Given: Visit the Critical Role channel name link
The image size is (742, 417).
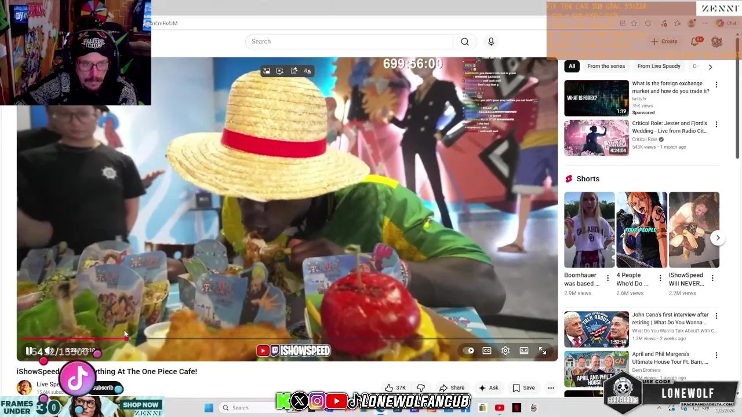Looking at the screenshot, I should click(x=644, y=140).
